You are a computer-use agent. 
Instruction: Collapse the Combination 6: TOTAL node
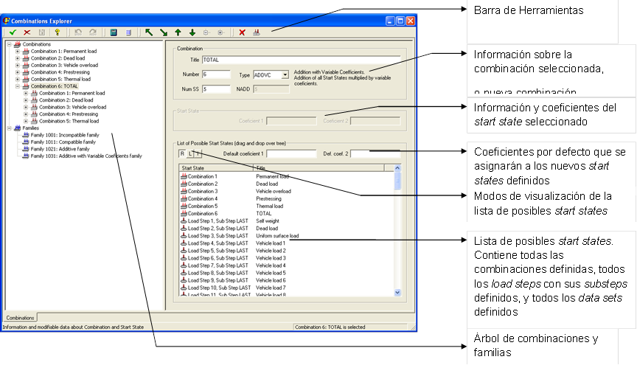click(x=18, y=86)
